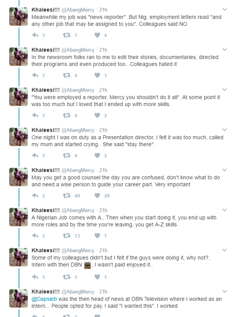Reply to the "A Nigerian Job comes with A" tweet

coord(35,236)
